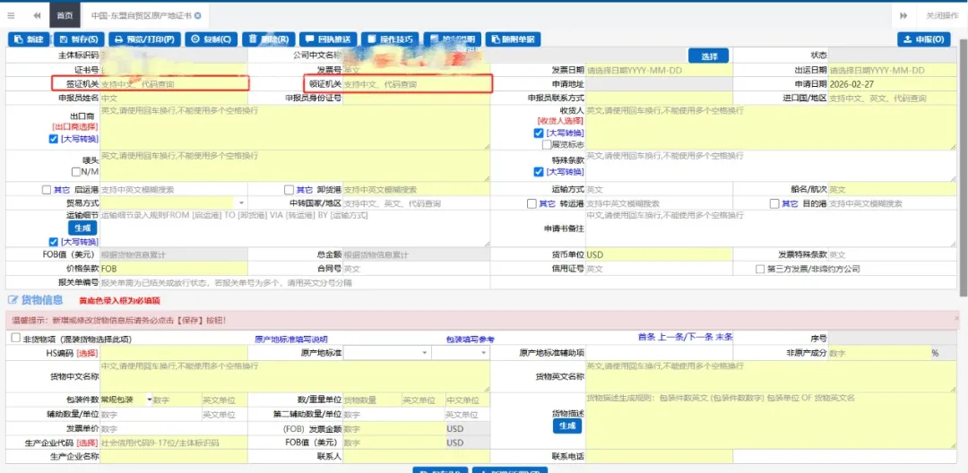Toggle 大写转换 checkbox under 出口商
Screen dimensions: 968x473
[54, 140]
